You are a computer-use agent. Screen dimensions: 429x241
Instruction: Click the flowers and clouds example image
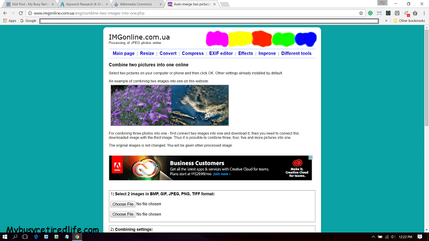169,105
